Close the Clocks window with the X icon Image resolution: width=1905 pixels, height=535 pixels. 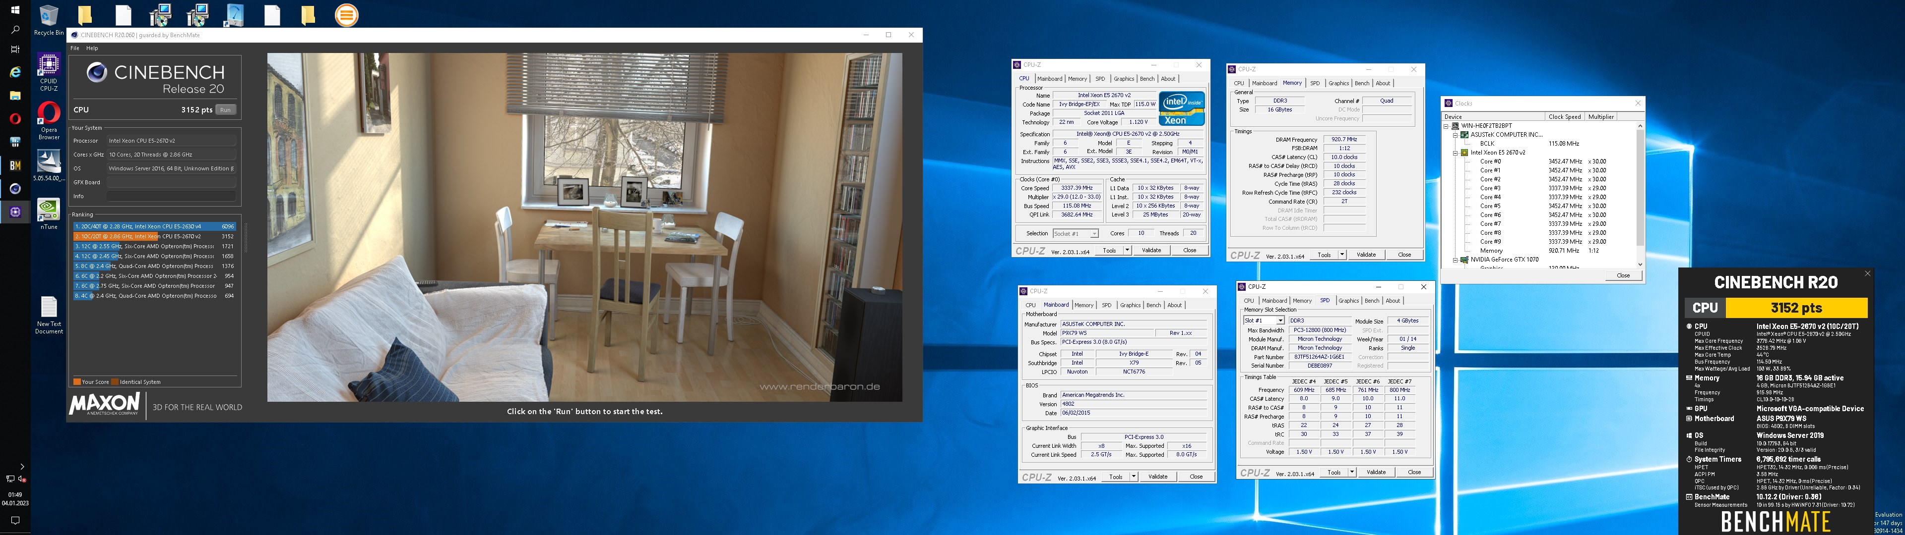coord(1637,103)
